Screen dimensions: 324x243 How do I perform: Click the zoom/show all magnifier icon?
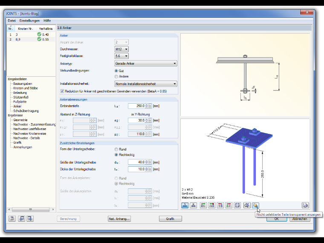tap(247, 205)
